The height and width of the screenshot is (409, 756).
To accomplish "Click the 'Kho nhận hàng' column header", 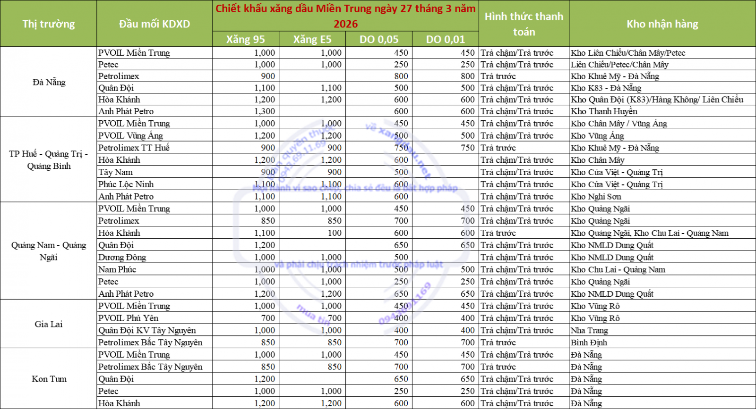I will [662, 24].
